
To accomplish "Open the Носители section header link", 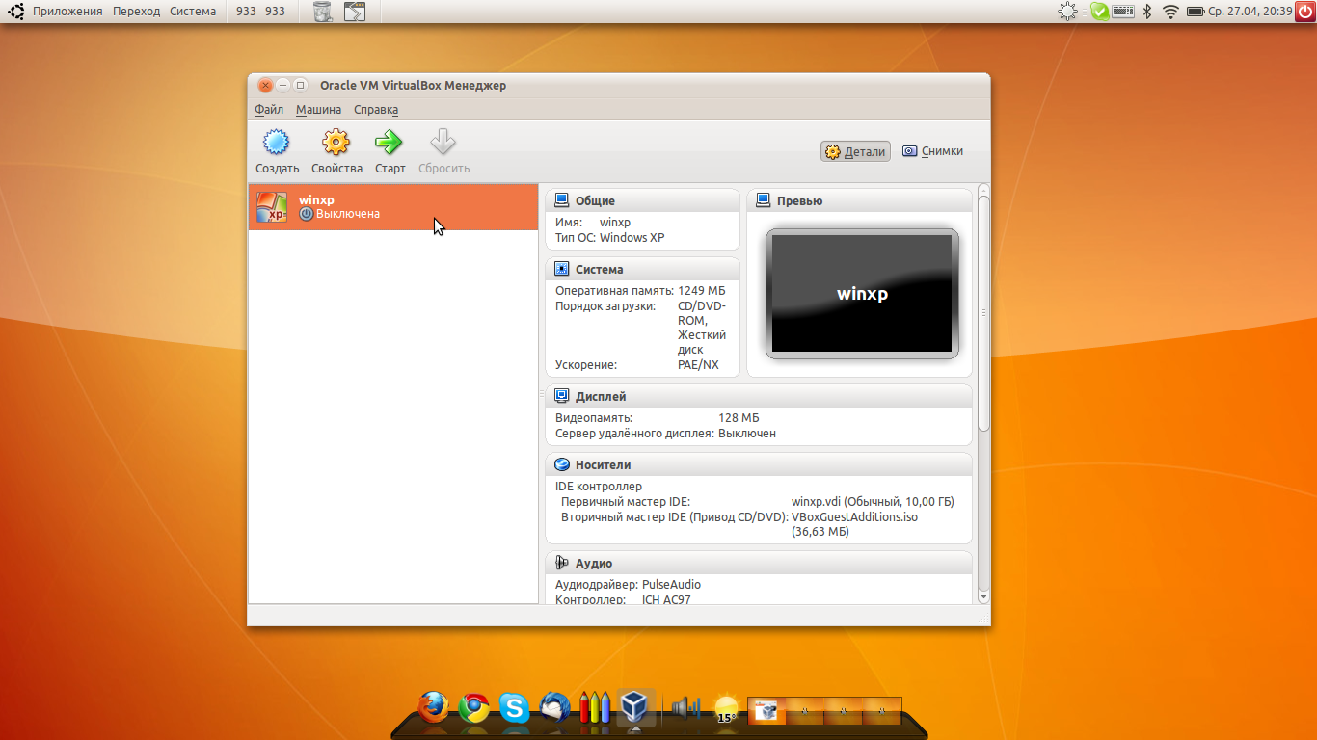I will click(x=604, y=465).
